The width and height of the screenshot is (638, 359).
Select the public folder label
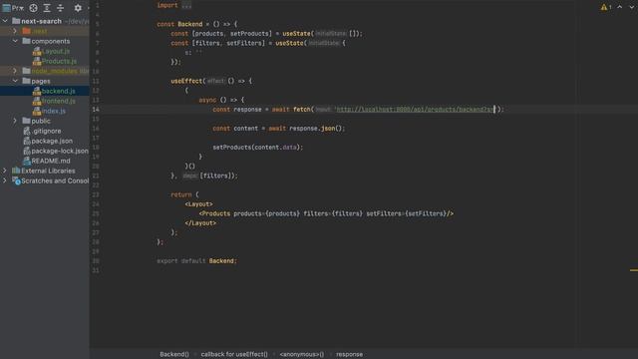(41, 121)
